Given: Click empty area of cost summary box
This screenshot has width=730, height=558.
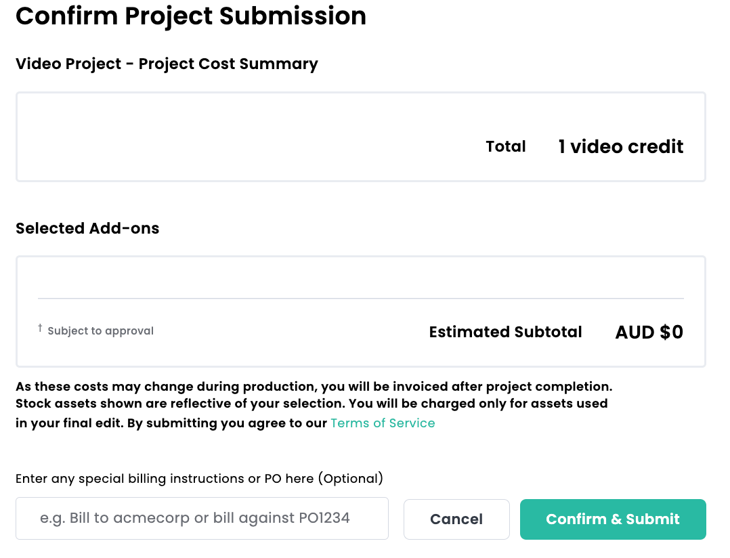Looking at the screenshot, I should [x=233, y=137].
